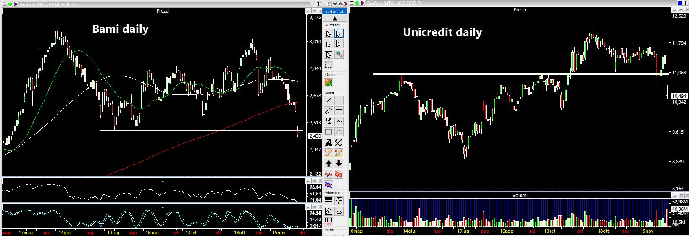The height and width of the screenshot is (236, 689).
Task: Pick the first pencil drawing tool
Action: coord(329,153)
